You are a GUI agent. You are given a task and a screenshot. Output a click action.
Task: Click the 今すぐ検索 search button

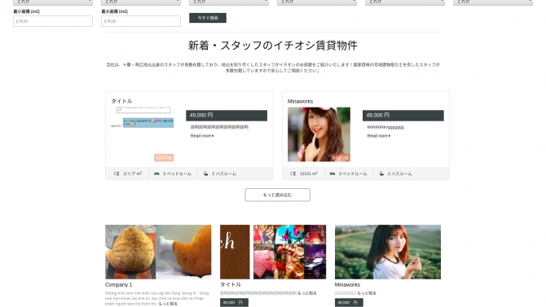pos(208,18)
